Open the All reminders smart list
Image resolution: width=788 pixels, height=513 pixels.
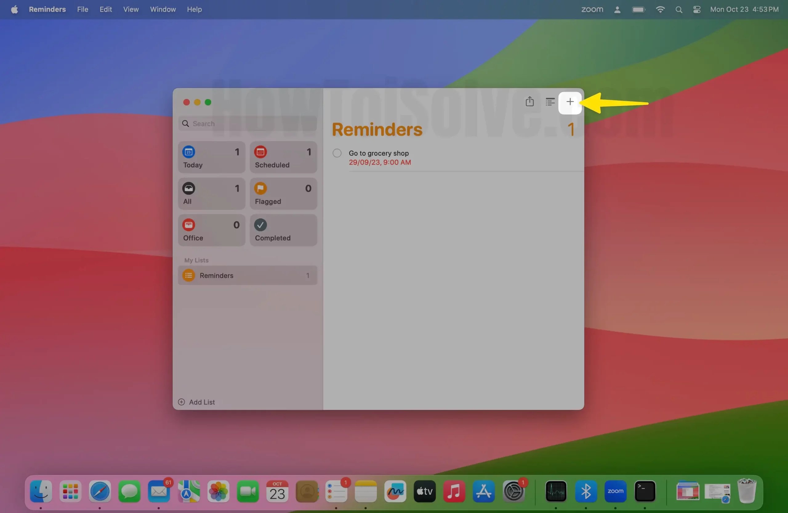coord(211,193)
